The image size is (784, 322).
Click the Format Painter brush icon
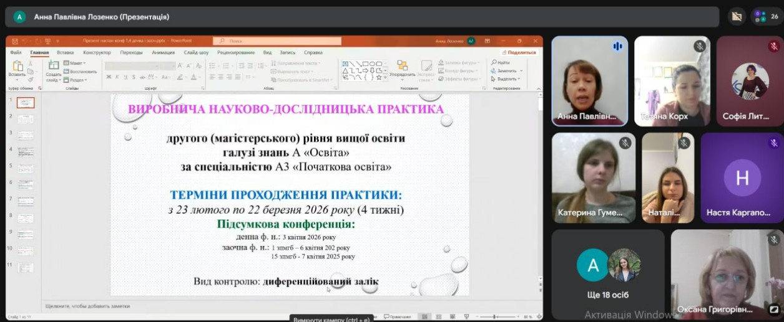31,79
